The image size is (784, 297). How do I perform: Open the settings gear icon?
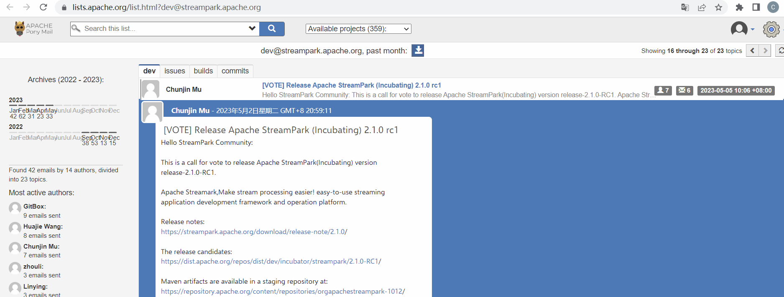771,29
